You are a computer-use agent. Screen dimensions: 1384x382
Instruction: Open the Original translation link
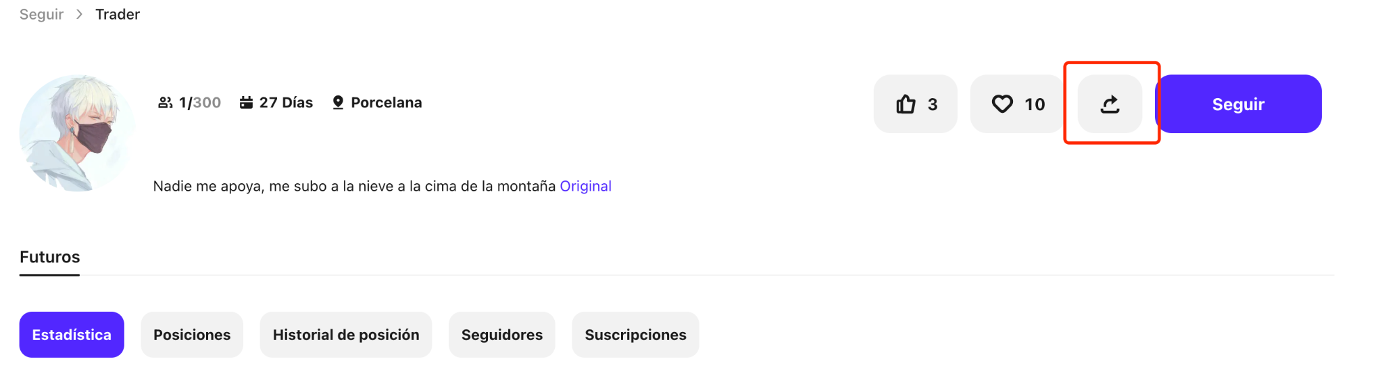[x=585, y=186]
